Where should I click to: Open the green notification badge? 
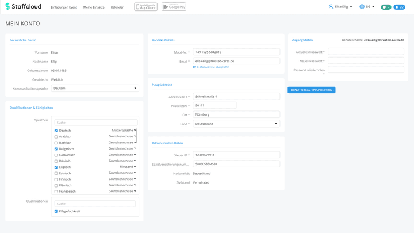(386, 7)
